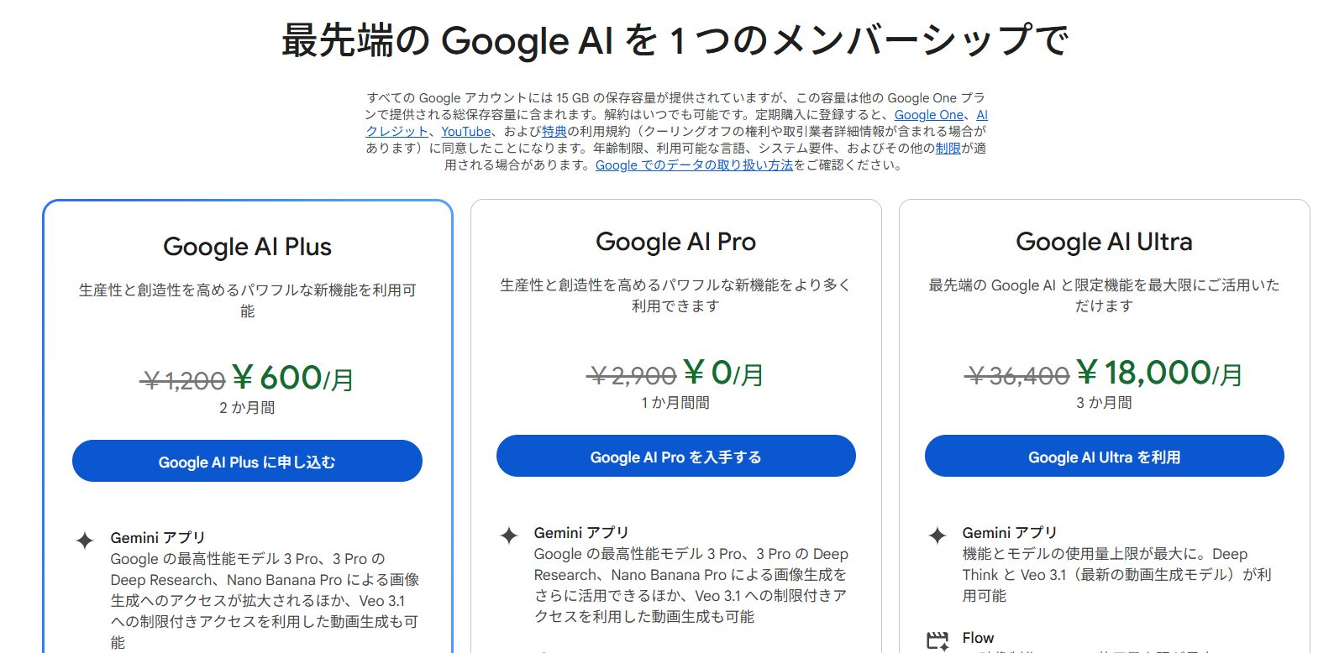1334x653 pixels.
Task: Open the Google でのデータの取り扱い方法 link
Action: 694,165
